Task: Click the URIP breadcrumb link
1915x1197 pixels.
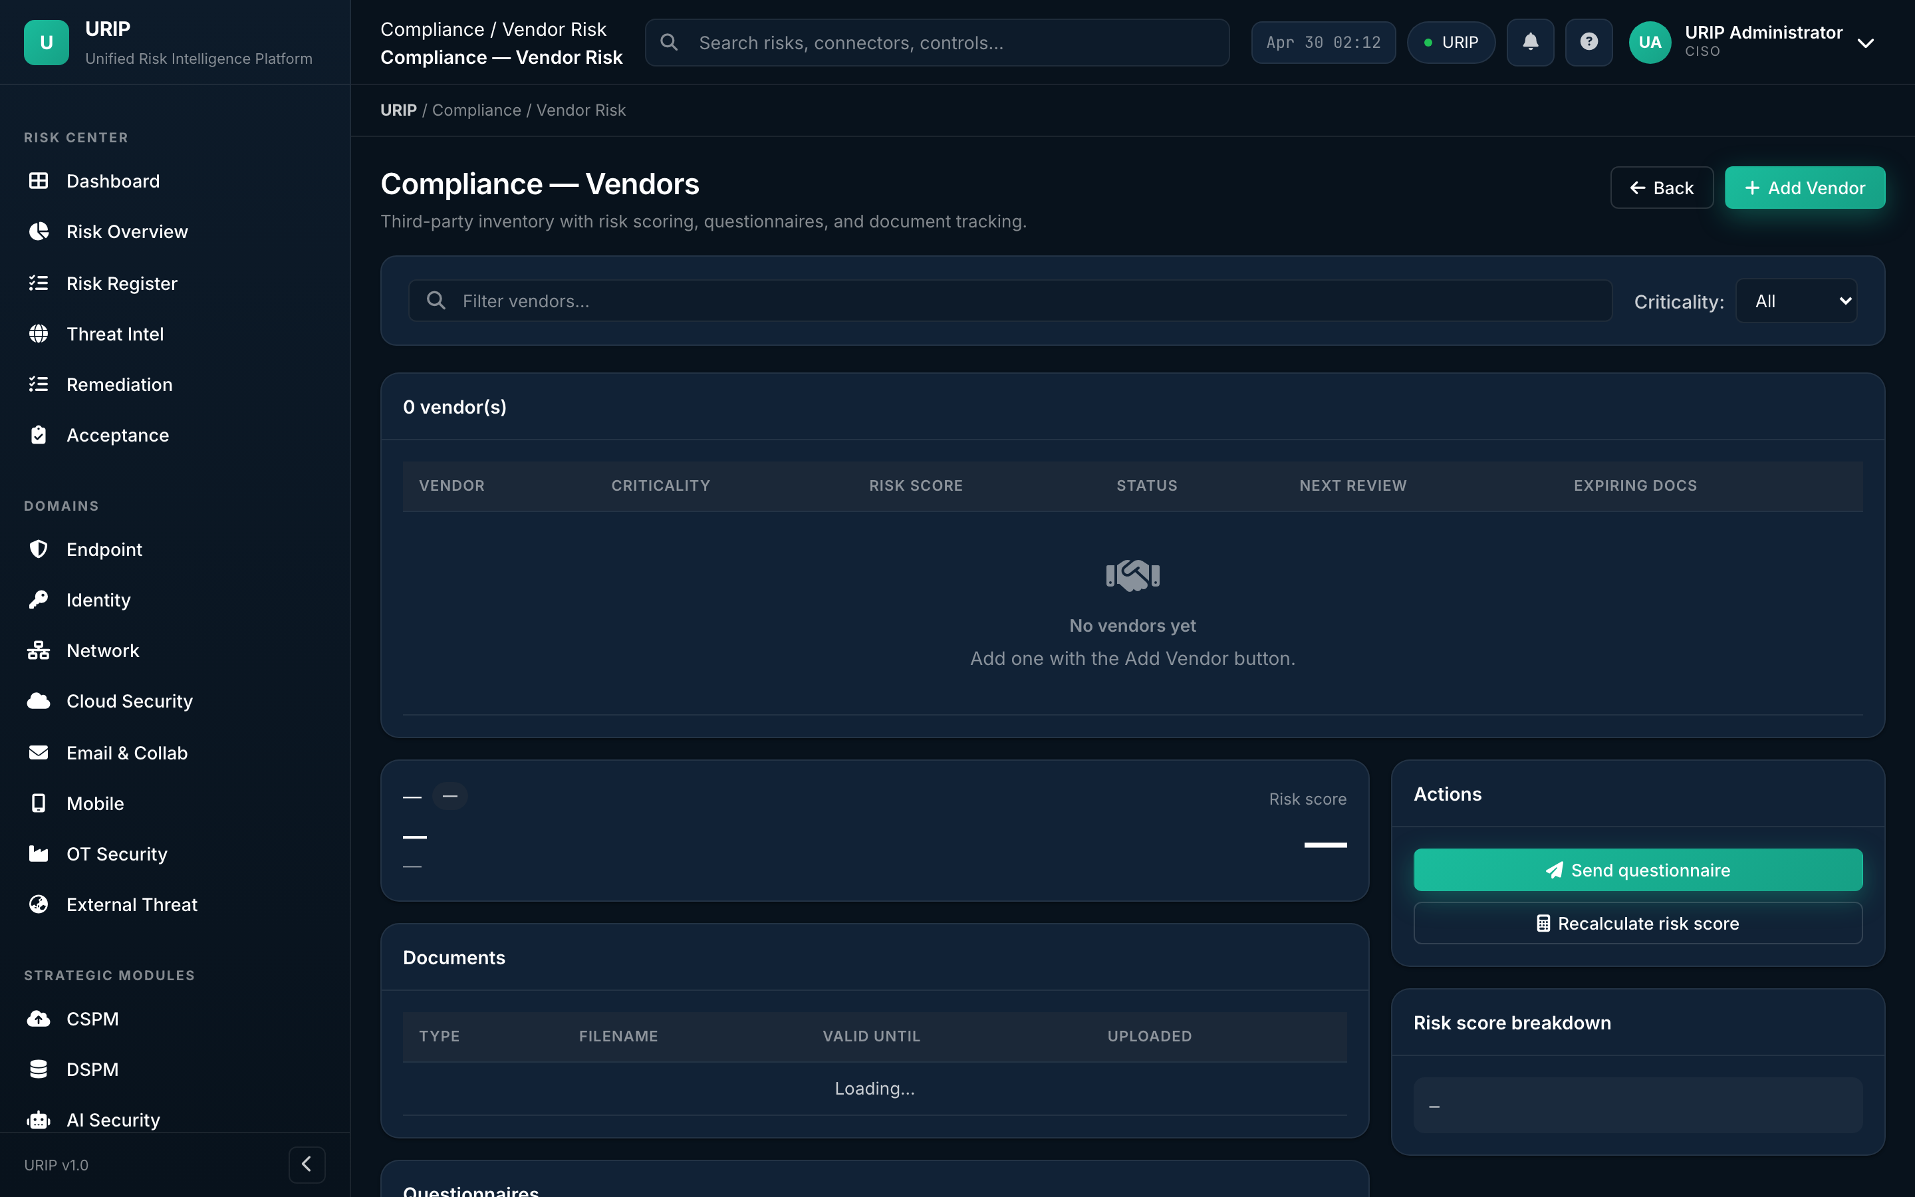Action: [398, 110]
